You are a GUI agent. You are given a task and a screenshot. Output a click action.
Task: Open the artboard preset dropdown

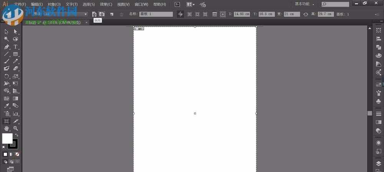[x=85, y=14]
